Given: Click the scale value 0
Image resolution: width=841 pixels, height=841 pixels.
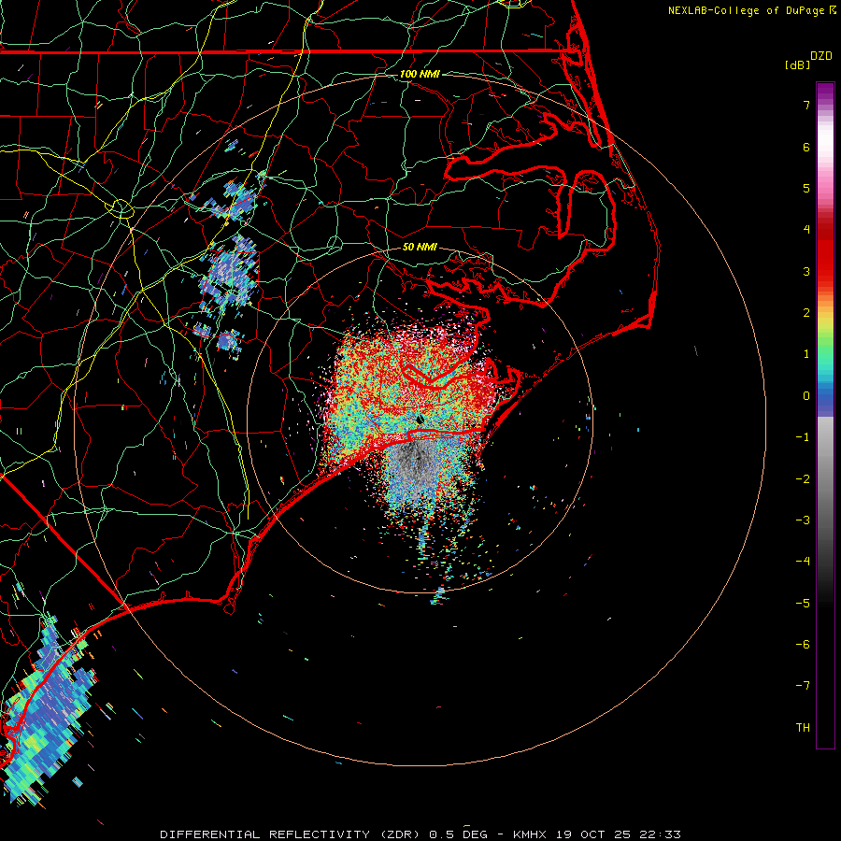Looking at the screenshot, I should [806, 396].
